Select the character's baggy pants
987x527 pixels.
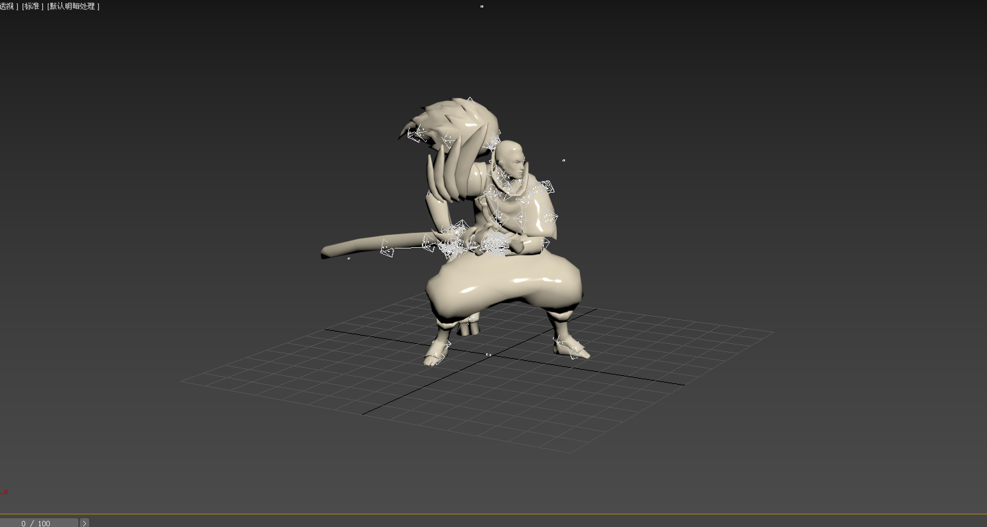[x=504, y=286]
